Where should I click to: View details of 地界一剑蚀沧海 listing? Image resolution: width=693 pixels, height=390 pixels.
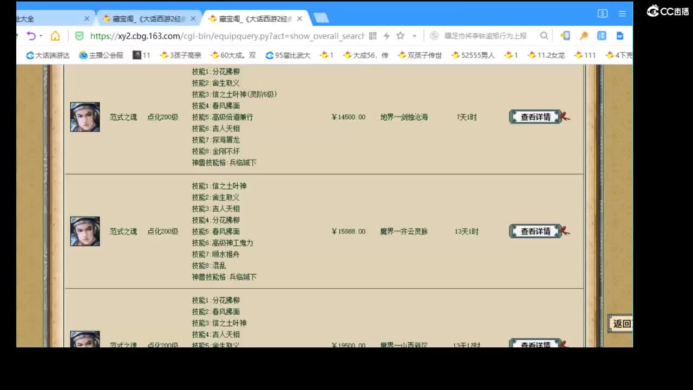[x=535, y=117]
